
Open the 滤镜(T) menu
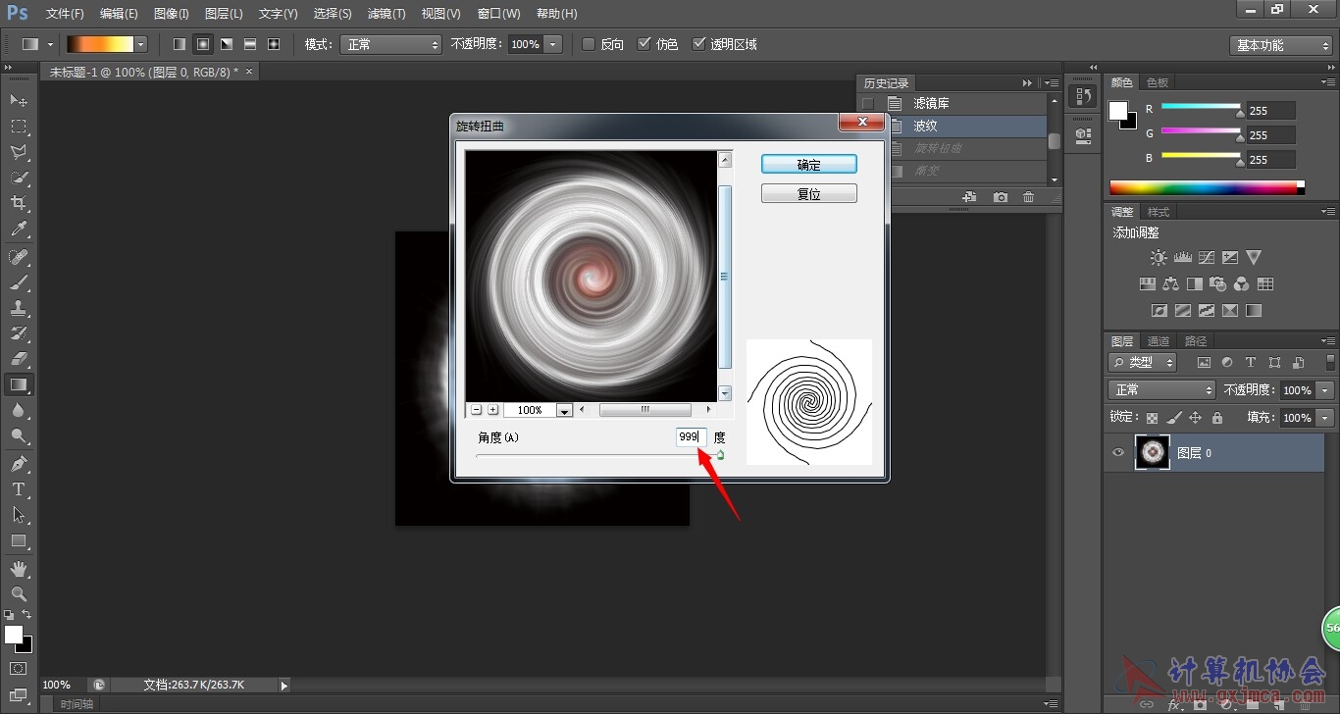386,14
